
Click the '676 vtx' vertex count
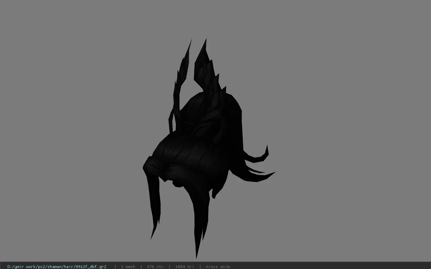tap(155, 267)
